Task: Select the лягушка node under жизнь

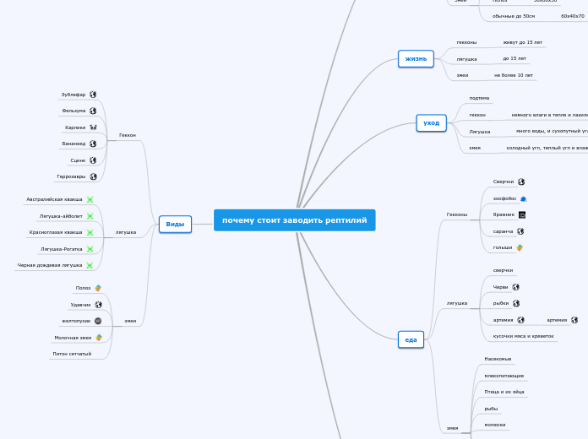Action: (x=466, y=59)
